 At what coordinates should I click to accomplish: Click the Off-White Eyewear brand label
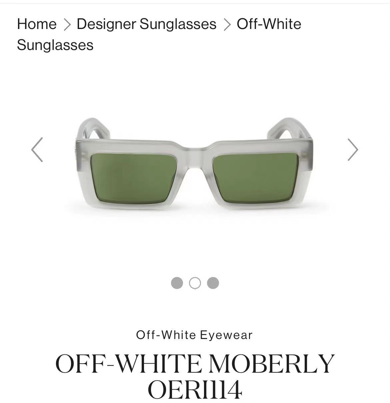pyautogui.click(x=195, y=335)
